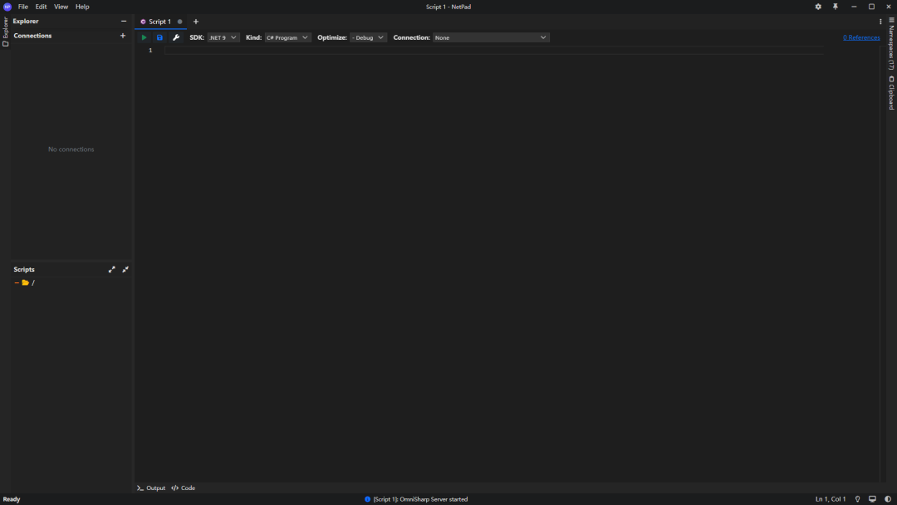Open settings gear in title bar

pos(818,7)
